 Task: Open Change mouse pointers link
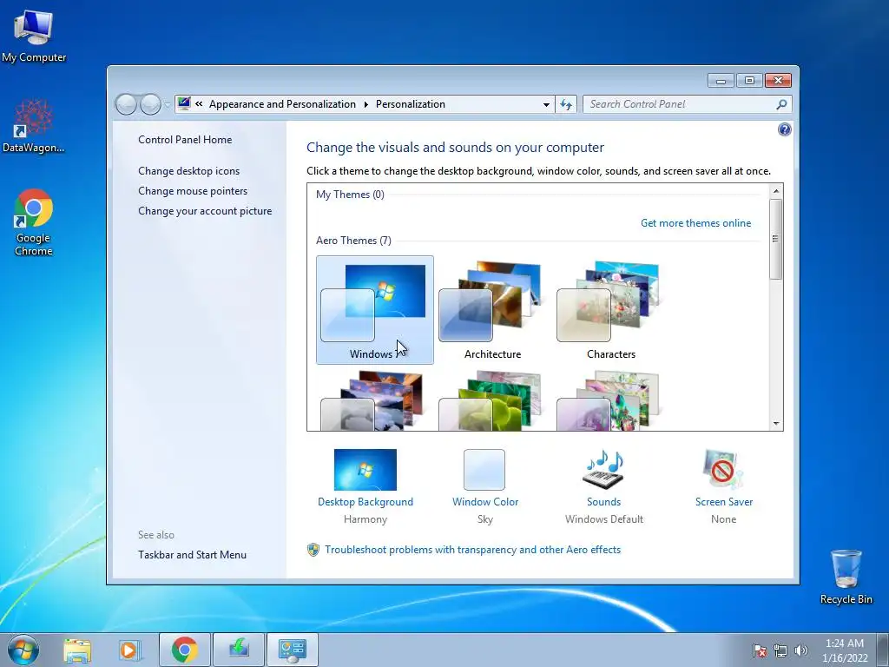pos(193,190)
